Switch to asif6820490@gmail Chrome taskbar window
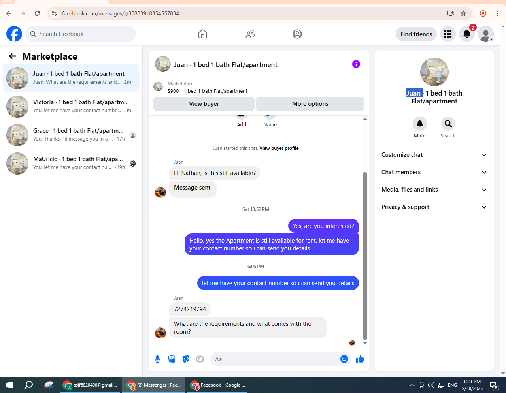This screenshot has height=393, width=506. click(90, 385)
